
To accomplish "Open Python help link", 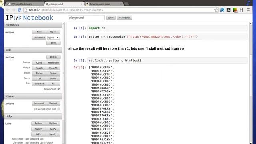I will (x=38, y=124).
